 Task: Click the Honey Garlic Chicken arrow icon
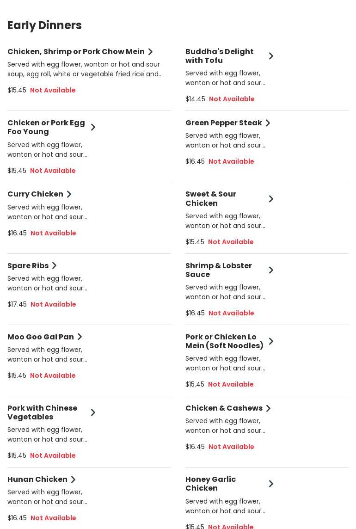[271, 484]
